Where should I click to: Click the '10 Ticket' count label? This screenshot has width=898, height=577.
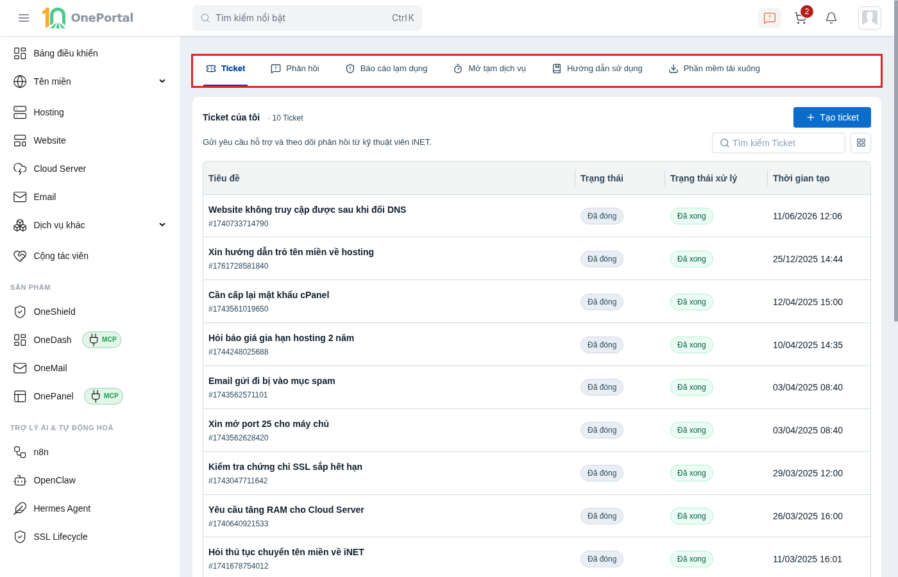point(287,118)
